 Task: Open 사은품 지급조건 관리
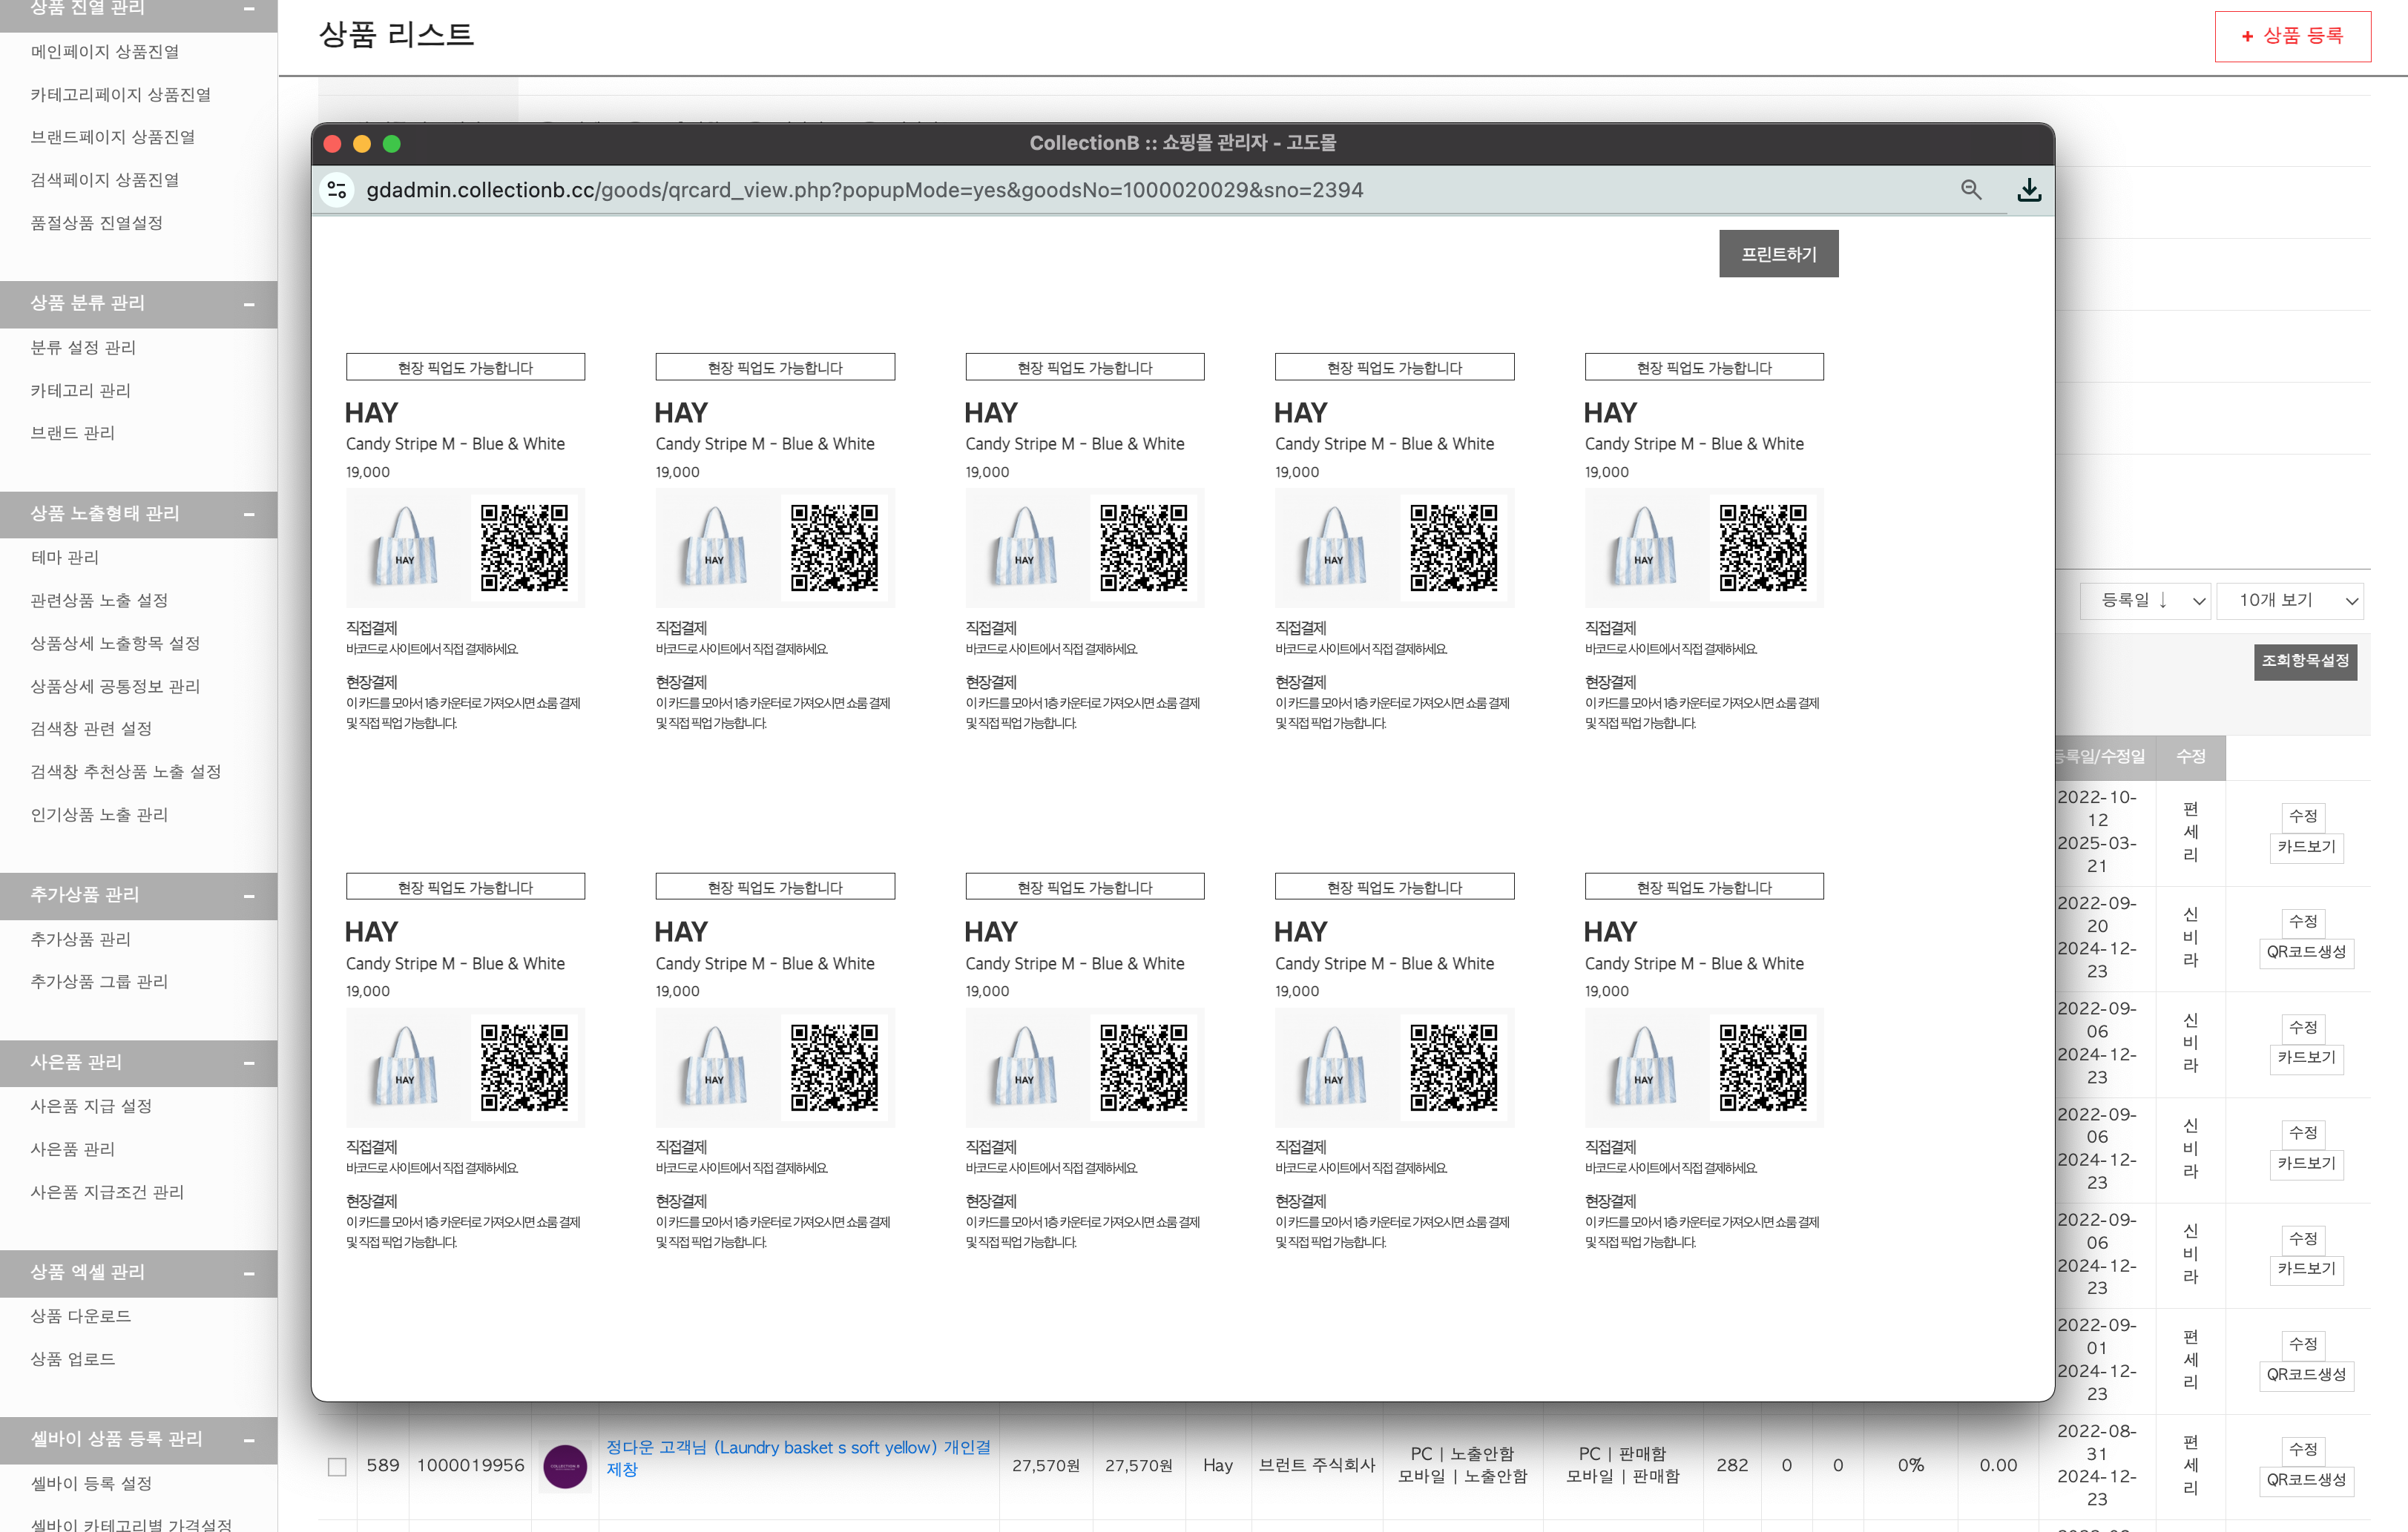107,1192
